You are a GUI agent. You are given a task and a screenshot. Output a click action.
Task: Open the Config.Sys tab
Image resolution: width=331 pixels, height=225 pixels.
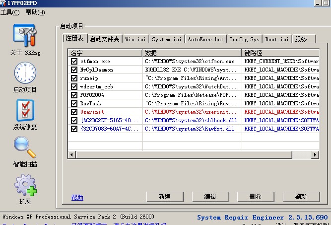click(x=244, y=39)
